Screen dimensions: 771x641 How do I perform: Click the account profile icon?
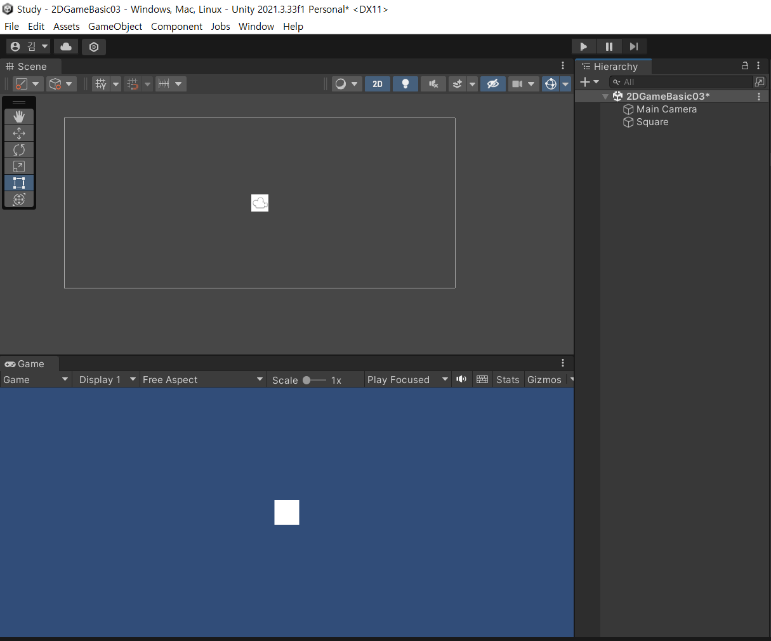tap(16, 46)
